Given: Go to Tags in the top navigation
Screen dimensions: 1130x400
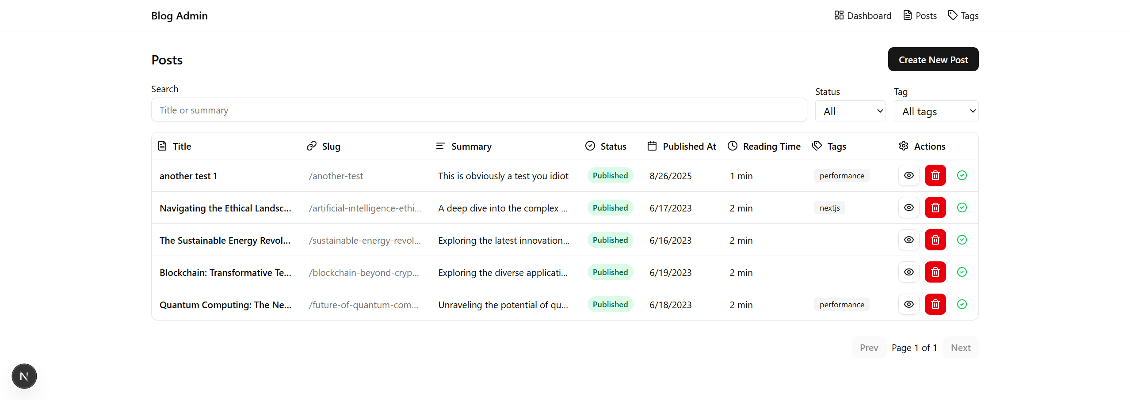Looking at the screenshot, I should [963, 16].
